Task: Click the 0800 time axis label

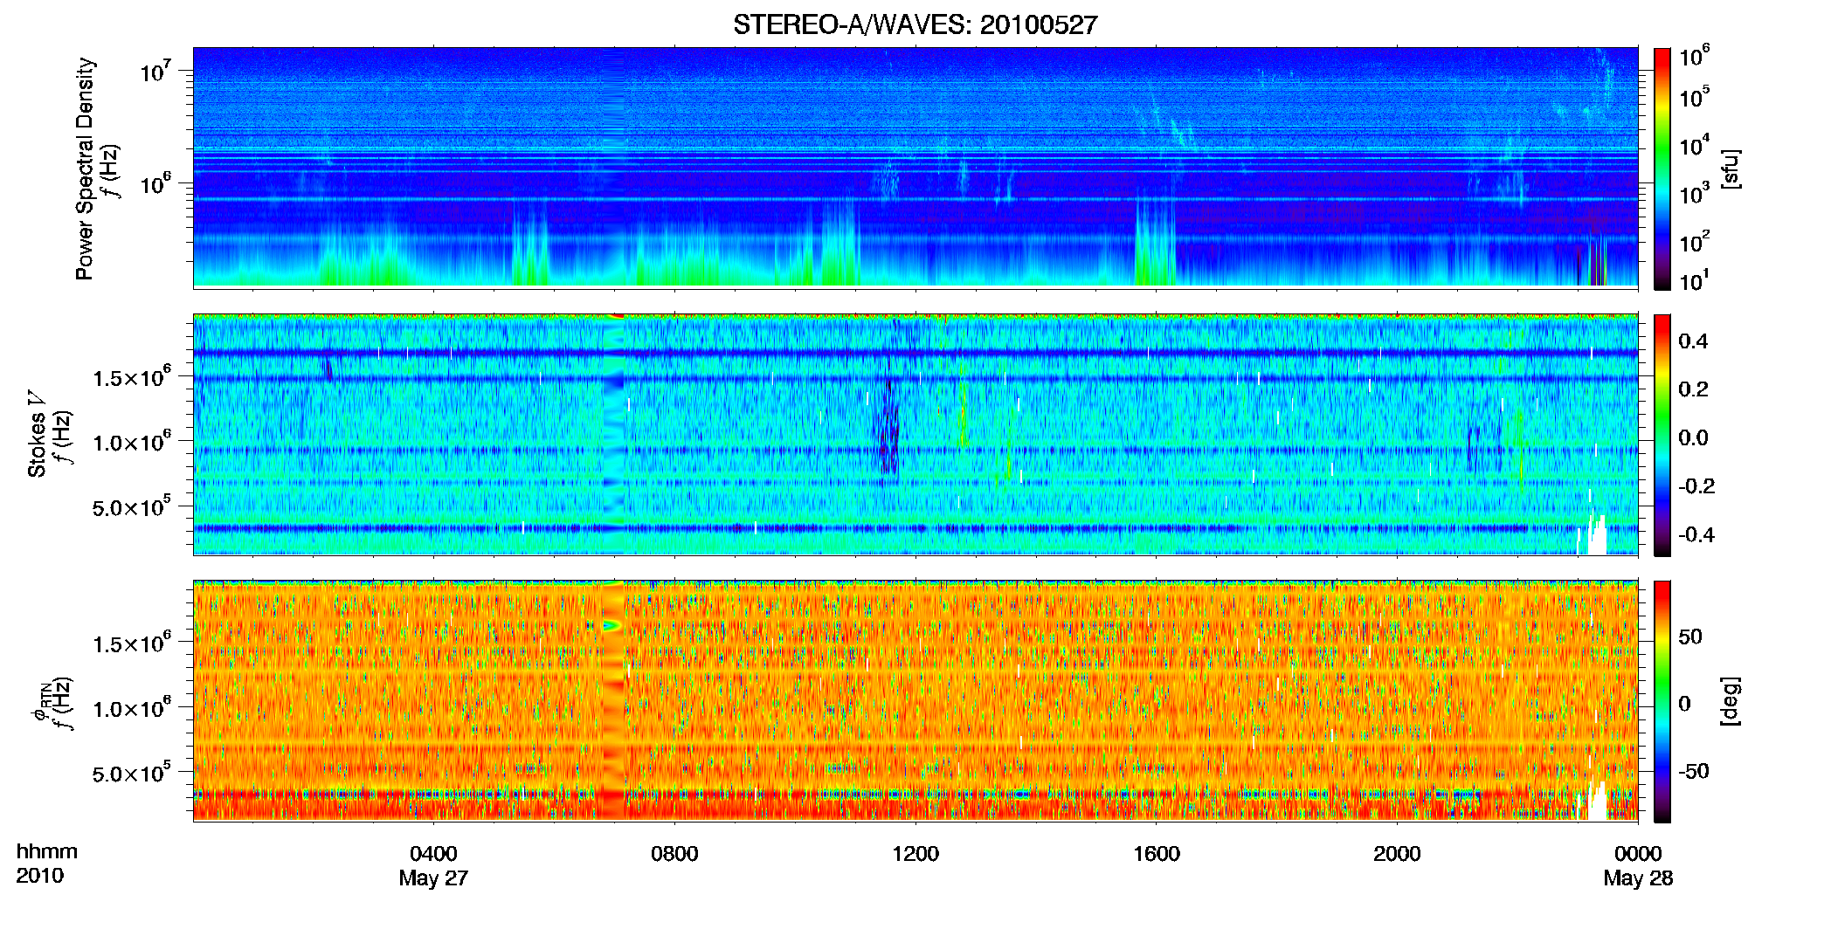Action: click(674, 854)
